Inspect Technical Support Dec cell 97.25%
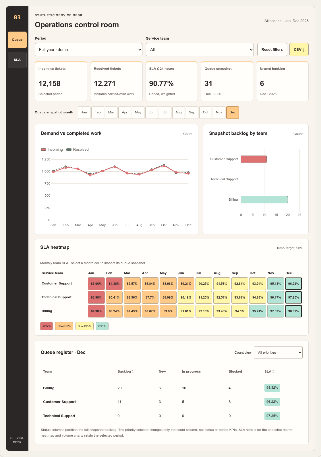The height and width of the screenshot is (457, 321). click(x=293, y=297)
